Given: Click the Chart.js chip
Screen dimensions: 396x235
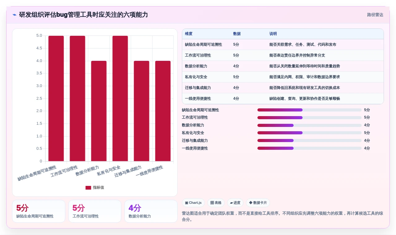Looking at the screenshot, I should point(193,203).
